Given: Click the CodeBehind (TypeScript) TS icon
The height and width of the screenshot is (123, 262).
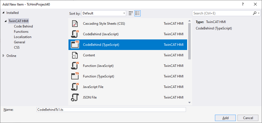Looking at the screenshot, I should 75,45.
